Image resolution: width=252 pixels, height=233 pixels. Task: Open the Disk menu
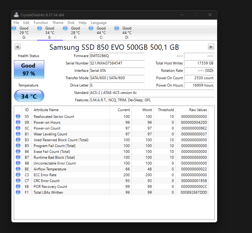[71, 23]
